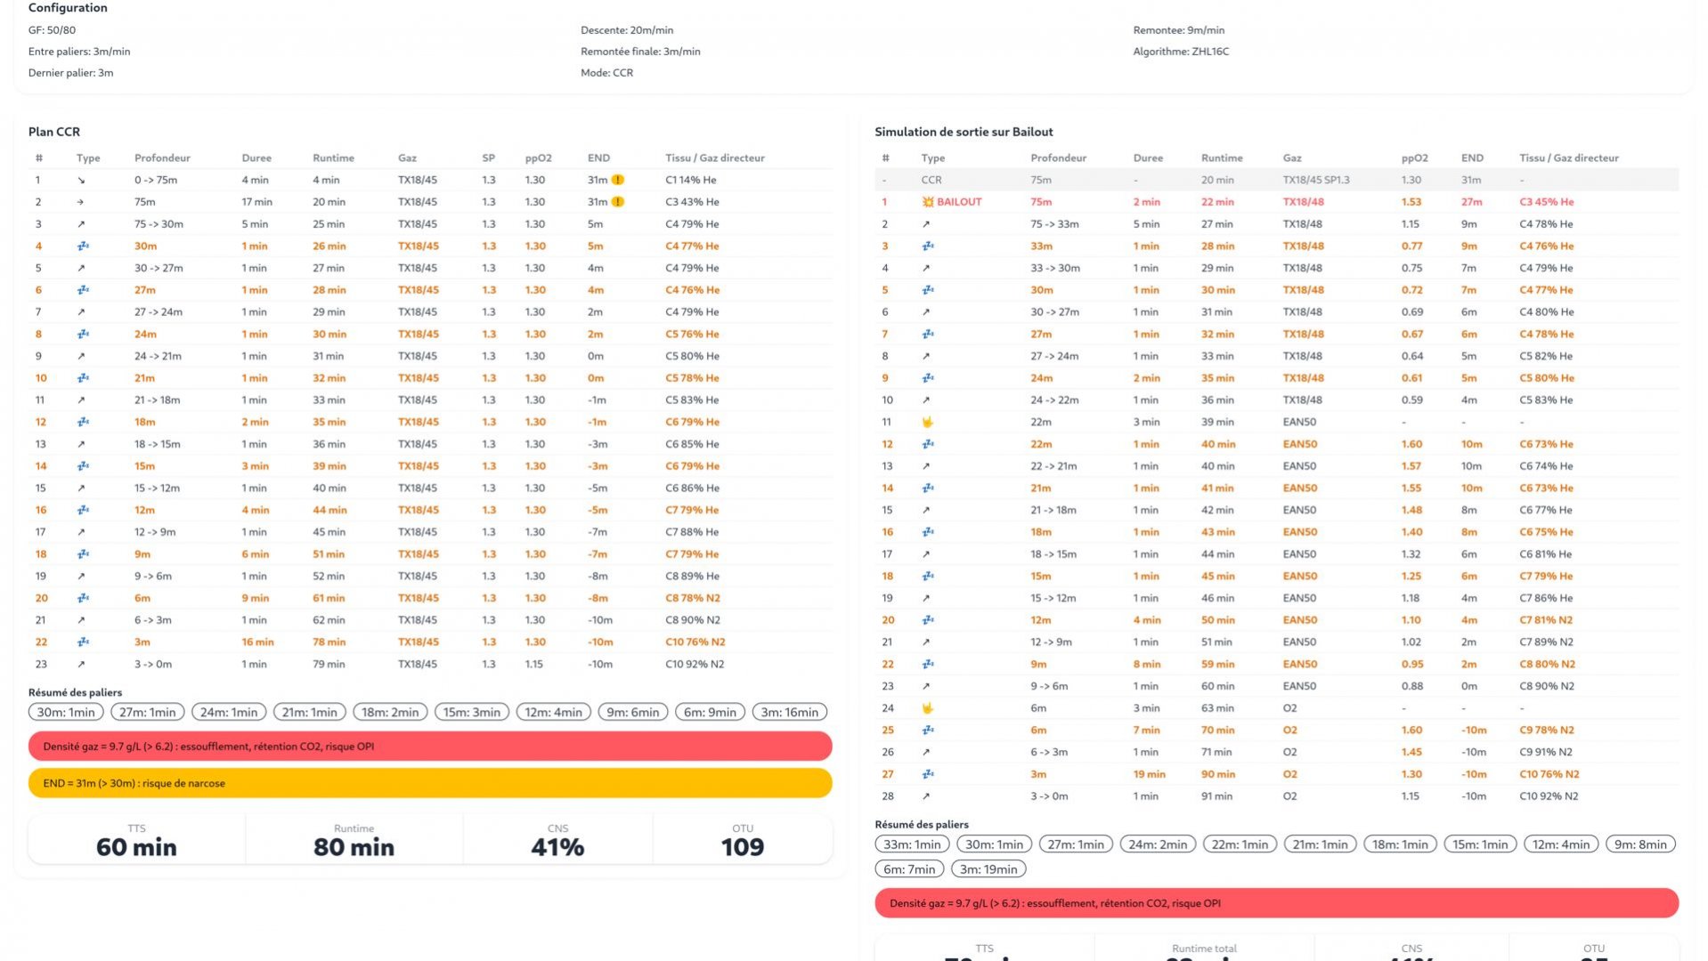Click the ascent arrow for bailout 3 -> 0m

(x=926, y=796)
